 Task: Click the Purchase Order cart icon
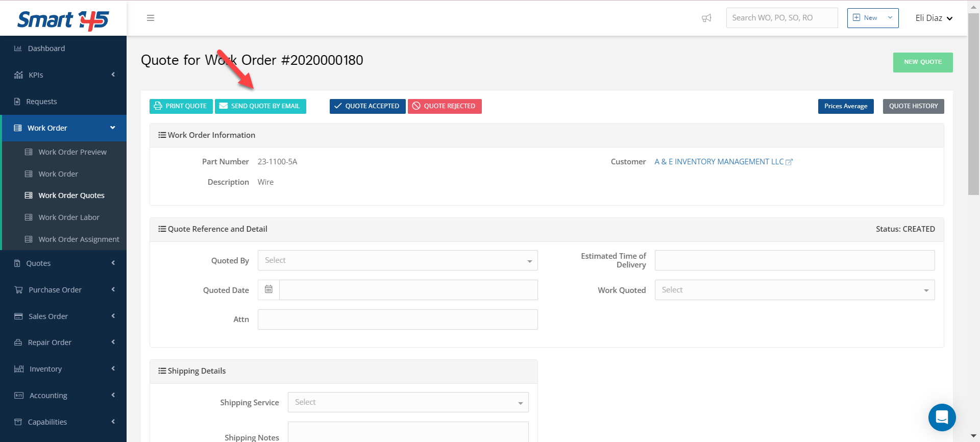18,290
